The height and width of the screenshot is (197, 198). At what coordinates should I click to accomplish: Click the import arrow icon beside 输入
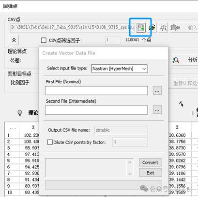pos(175,28)
